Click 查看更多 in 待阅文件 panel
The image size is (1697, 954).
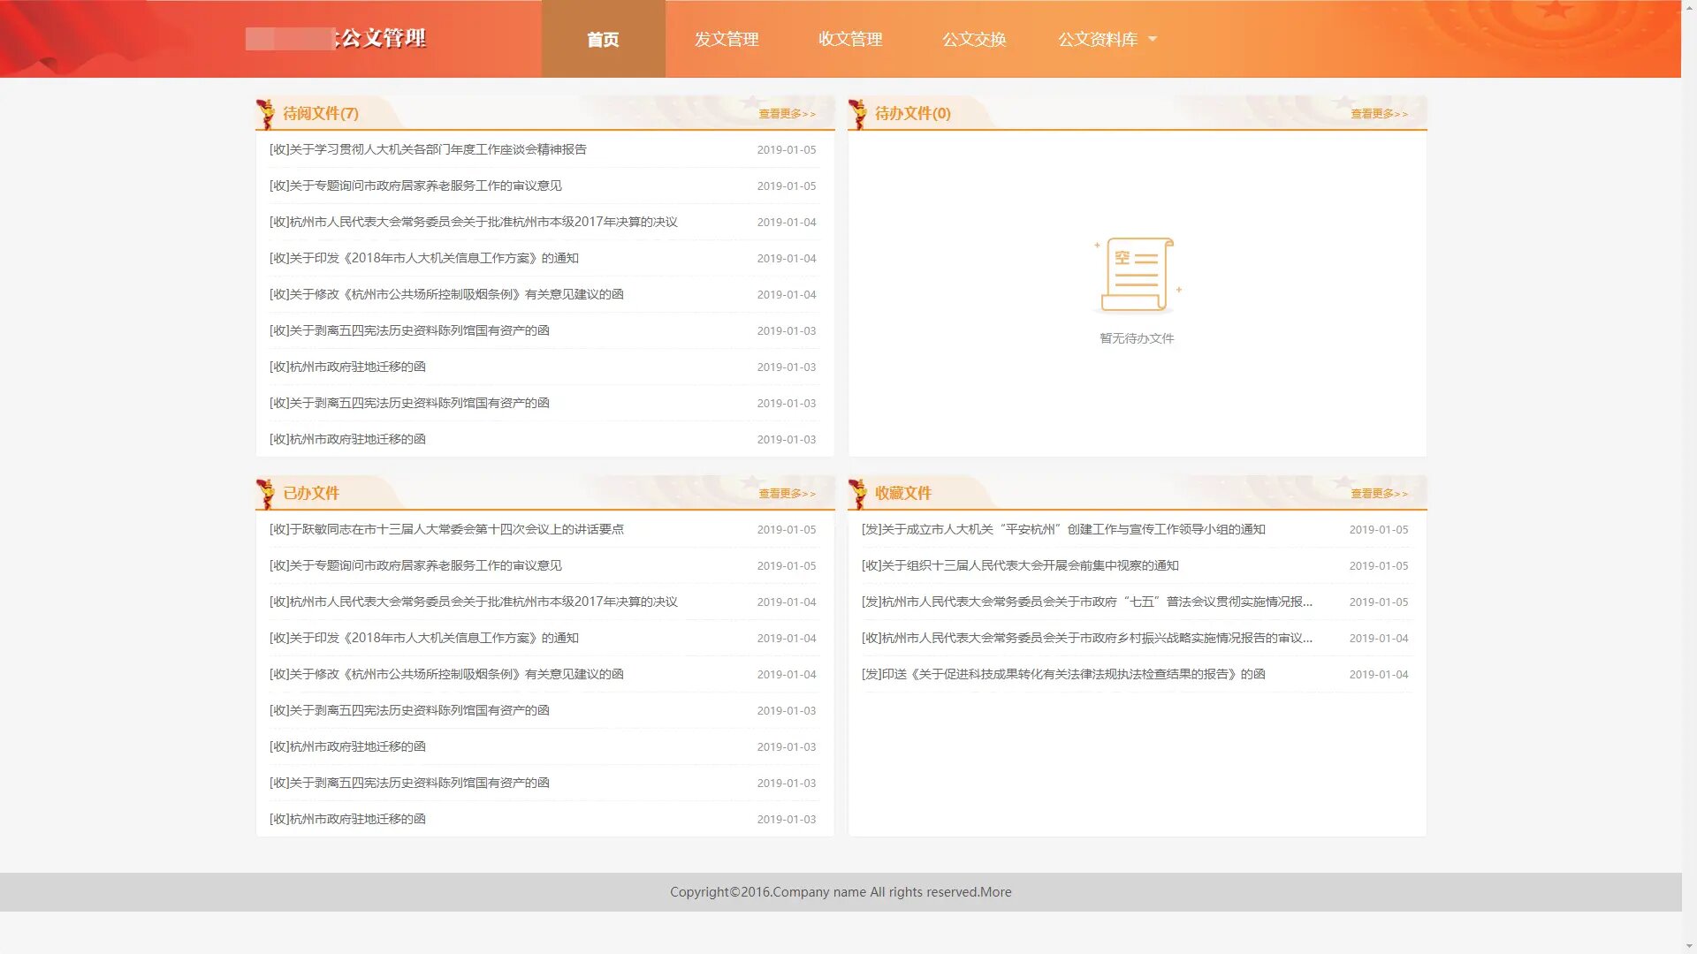pyautogui.click(x=787, y=114)
